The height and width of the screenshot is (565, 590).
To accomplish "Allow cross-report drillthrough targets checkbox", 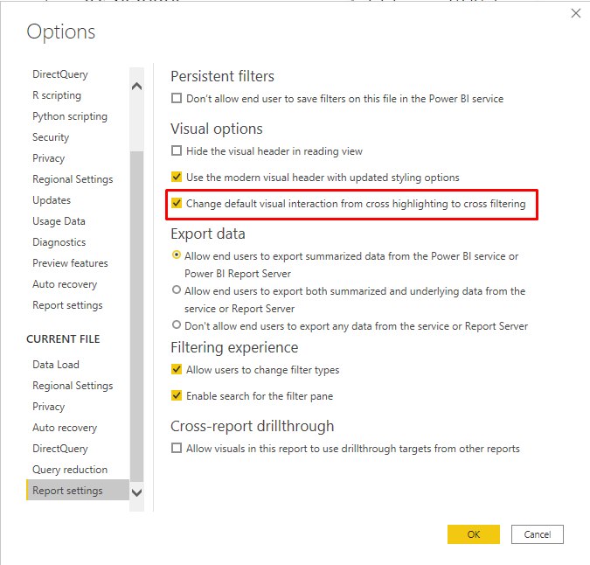I will (176, 448).
